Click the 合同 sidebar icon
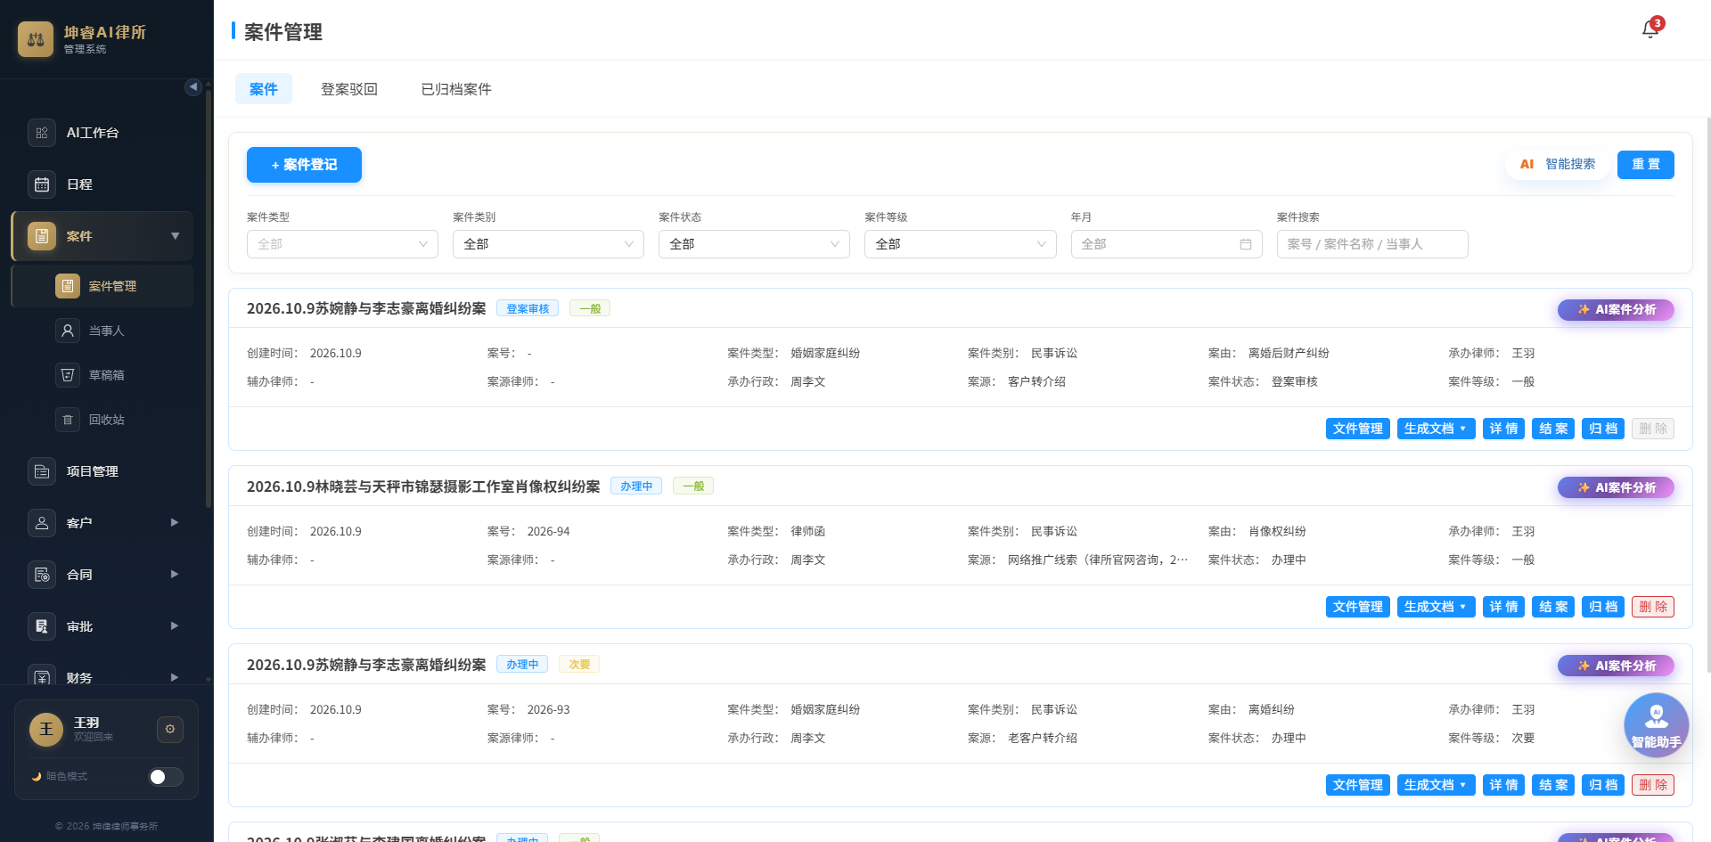1711x842 pixels. [42, 575]
